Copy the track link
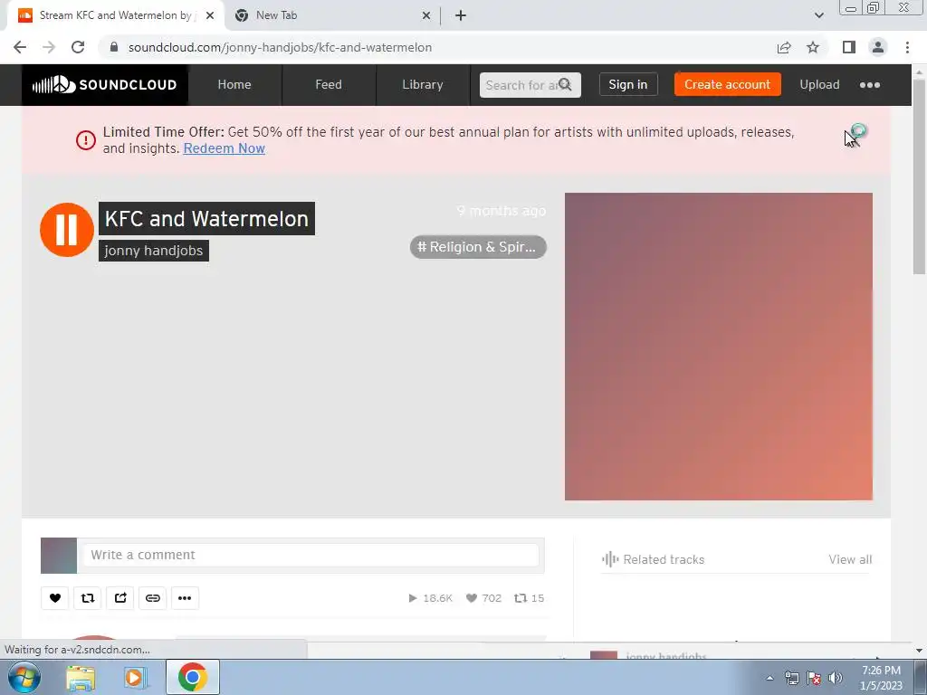Viewport: 927px width, 695px height. click(x=152, y=598)
